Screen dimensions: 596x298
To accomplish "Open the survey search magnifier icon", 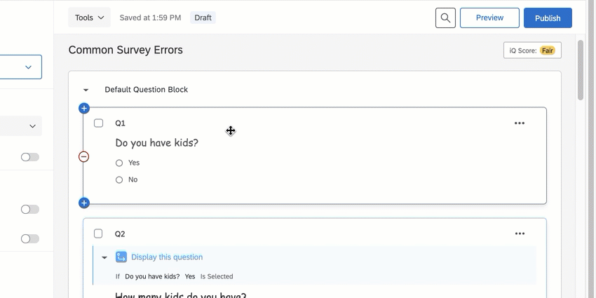I will click(445, 18).
